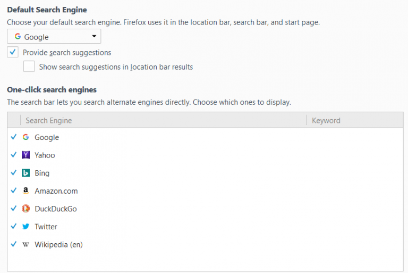Click the DuckDuckGo icon

(x=25, y=209)
